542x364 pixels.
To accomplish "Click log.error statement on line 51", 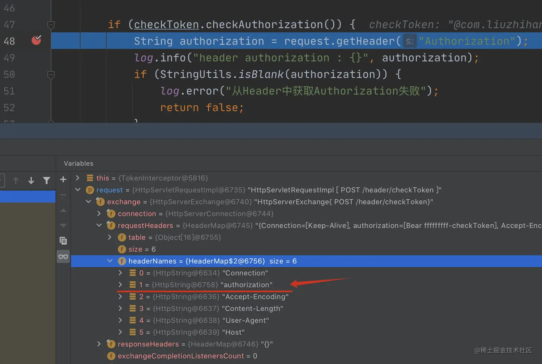I will [299, 91].
